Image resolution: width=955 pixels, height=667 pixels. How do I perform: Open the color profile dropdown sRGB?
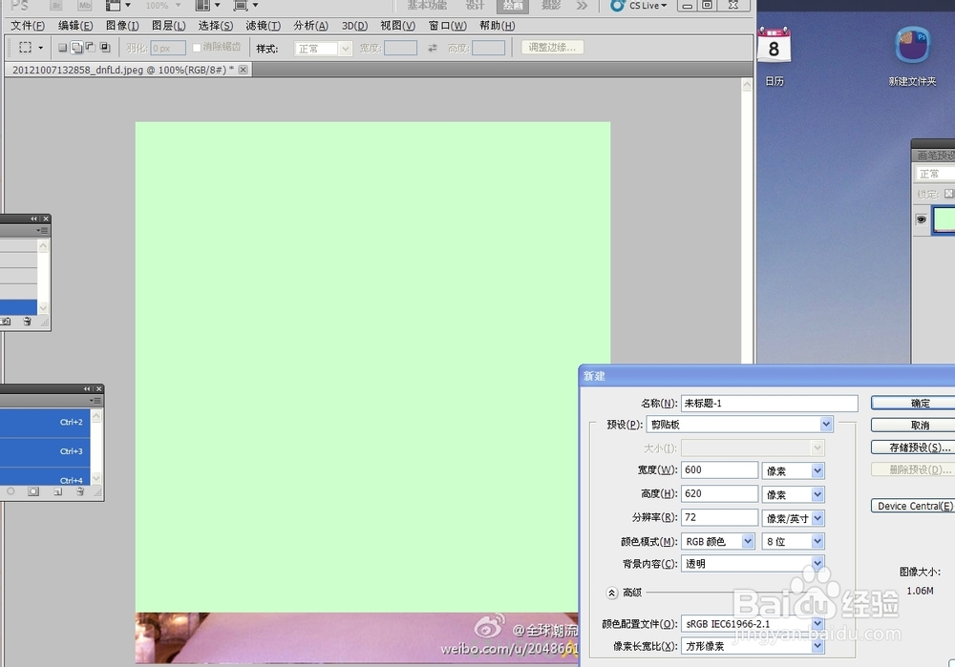(x=753, y=624)
